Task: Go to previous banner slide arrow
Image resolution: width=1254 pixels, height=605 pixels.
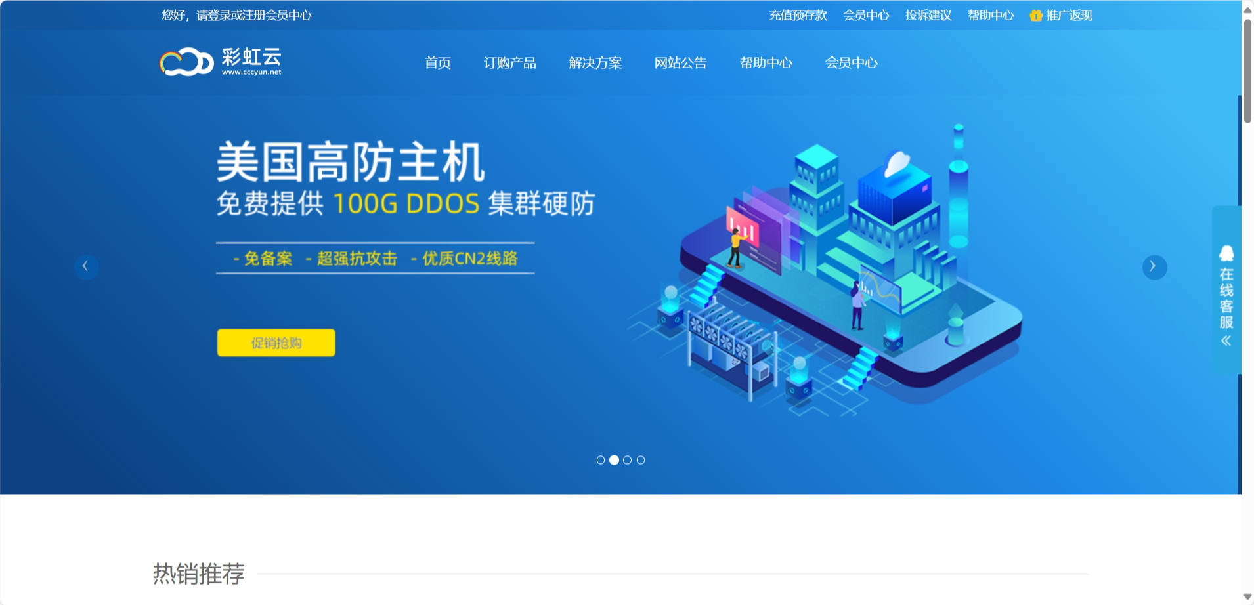Action: (86, 266)
